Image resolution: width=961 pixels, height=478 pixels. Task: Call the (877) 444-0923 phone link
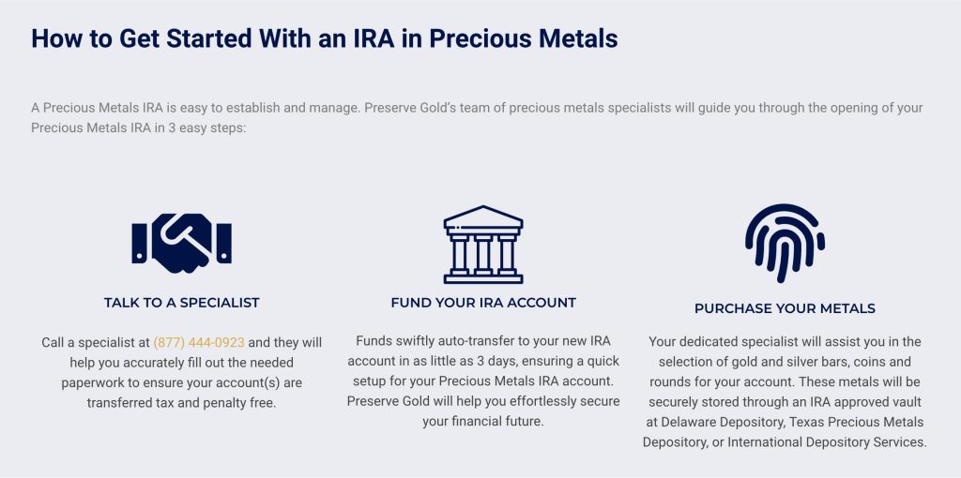199,343
